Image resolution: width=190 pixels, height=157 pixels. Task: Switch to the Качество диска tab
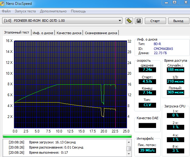tap(69, 33)
